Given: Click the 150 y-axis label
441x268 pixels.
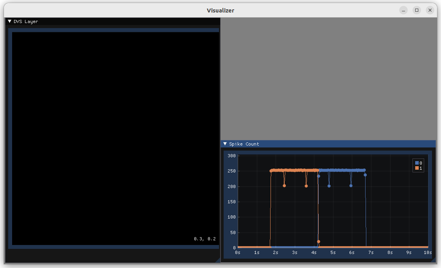Looking at the screenshot, I should coord(231,202).
